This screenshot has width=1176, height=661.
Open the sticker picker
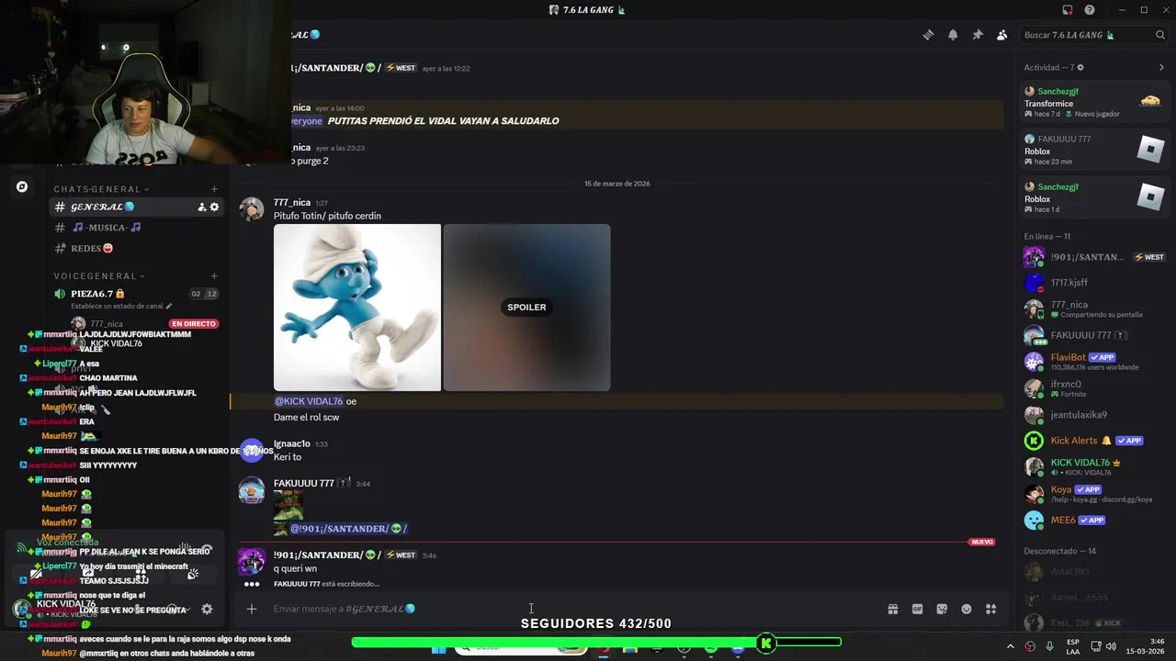(x=942, y=609)
